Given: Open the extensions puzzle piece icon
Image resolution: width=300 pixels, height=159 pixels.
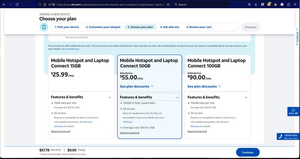Looking at the screenshot, I should [288, 4].
